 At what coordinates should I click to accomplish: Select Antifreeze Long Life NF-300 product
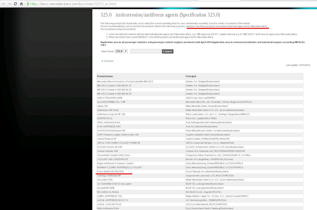point(111,114)
